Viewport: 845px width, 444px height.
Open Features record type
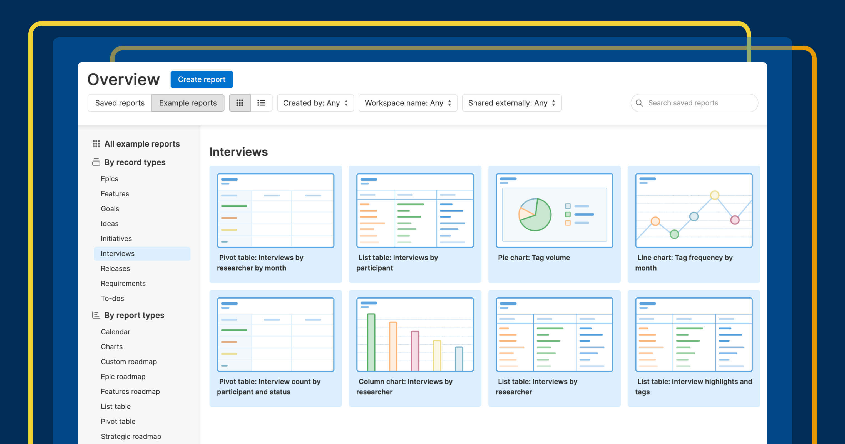click(x=115, y=193)
